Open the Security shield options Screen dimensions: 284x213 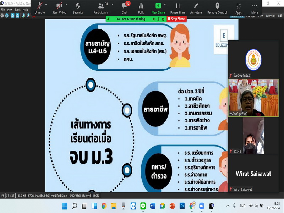[78, 8]
